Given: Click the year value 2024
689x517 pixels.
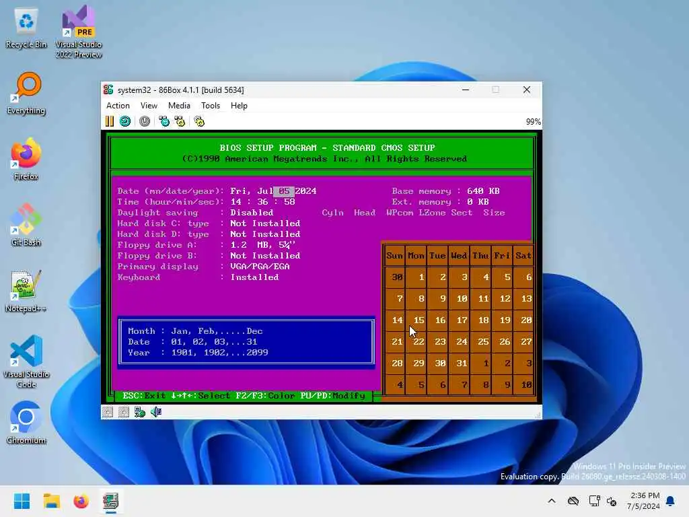Looking at the screenshot, I should pyautogui.click(x=306, y=191).
